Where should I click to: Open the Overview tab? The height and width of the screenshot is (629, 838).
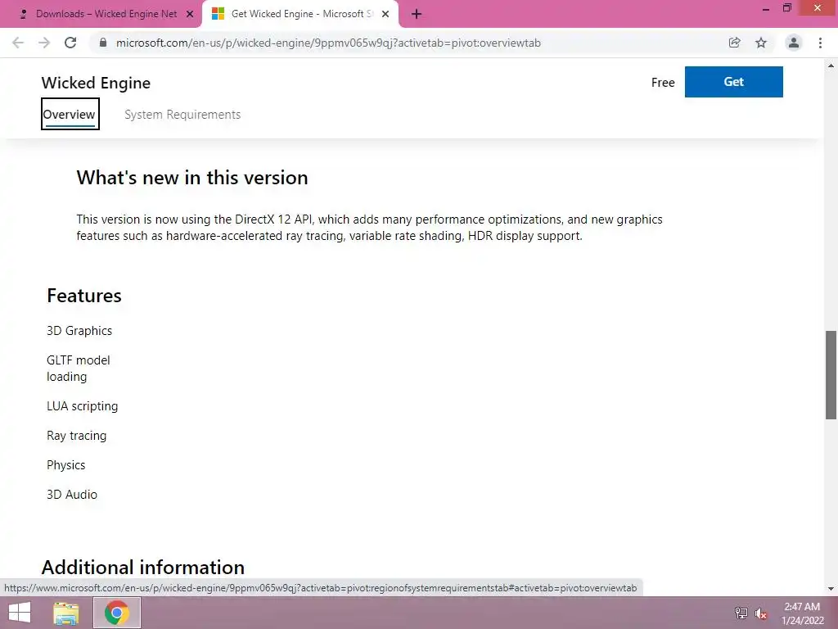click(70, 114)
